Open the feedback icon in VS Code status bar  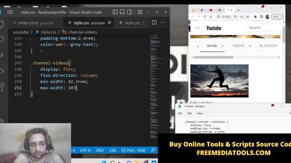(153, 150)
